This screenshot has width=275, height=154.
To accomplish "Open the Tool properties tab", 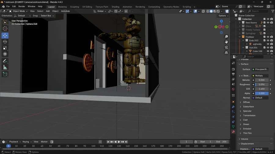I will [x=233, y=63].
